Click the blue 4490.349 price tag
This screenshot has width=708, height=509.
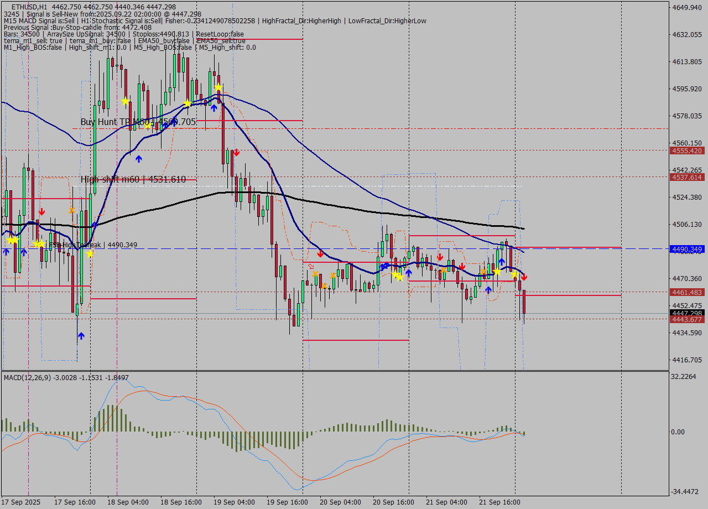(686, 250)
